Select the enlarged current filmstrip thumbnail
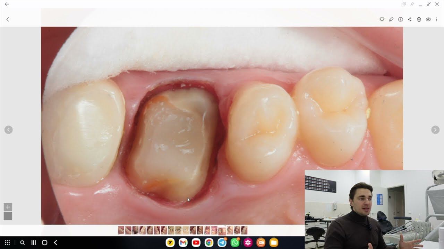Screen dimensions: 444x249 pos(222,231)
